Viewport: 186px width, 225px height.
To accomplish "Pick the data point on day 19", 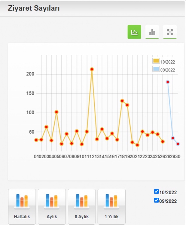I will coord(127,105).
